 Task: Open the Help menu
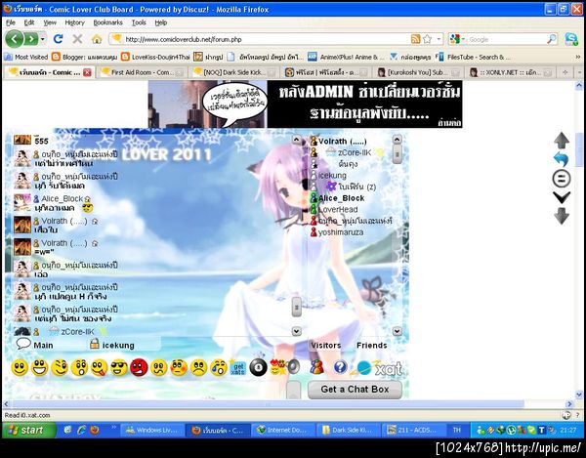point(161,22)
